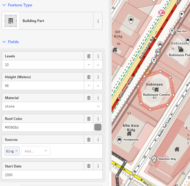Select the building icon beside address 96
Image resolution: width=190 pixels, height=186 pixels.
pyautogui.click(x=115, y=50)
